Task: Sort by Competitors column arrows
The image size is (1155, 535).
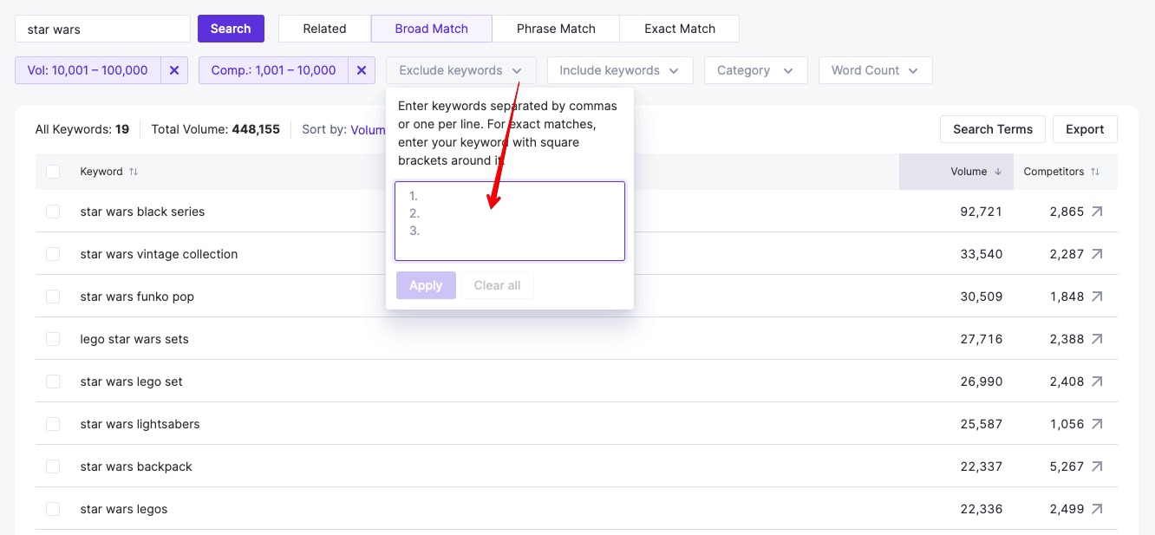Action: click(x=1095, y=172)
